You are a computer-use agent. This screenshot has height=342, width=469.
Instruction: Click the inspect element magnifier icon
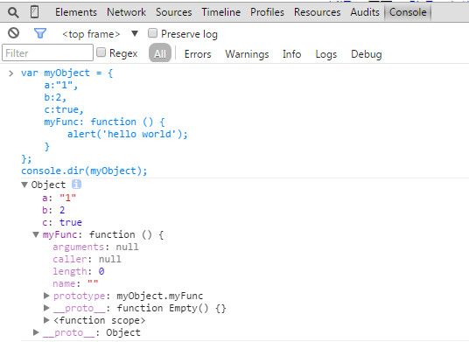coord(13,12)
